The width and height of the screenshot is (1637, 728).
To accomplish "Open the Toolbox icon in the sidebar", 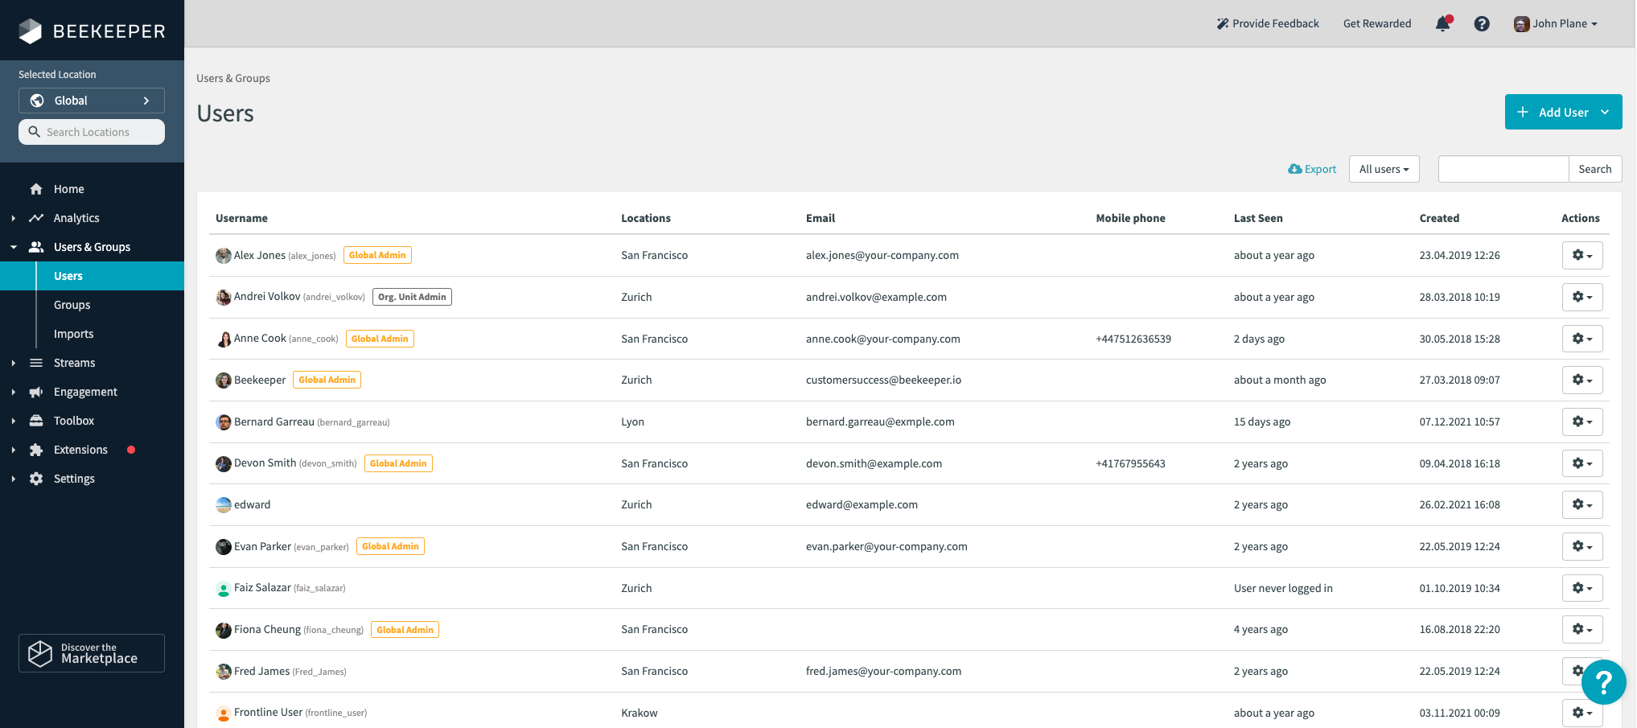I will 36,421.
